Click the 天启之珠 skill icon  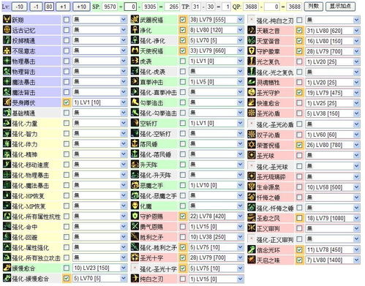pos(252,260)
